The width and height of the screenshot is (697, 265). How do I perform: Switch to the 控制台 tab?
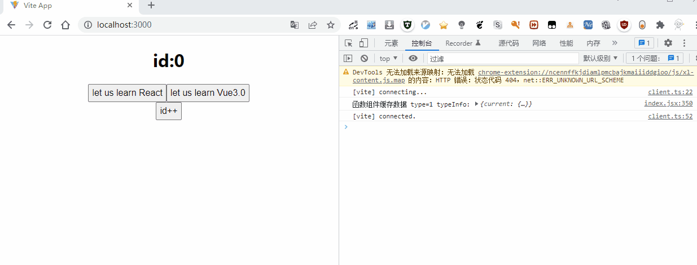[x=422, y=43]
